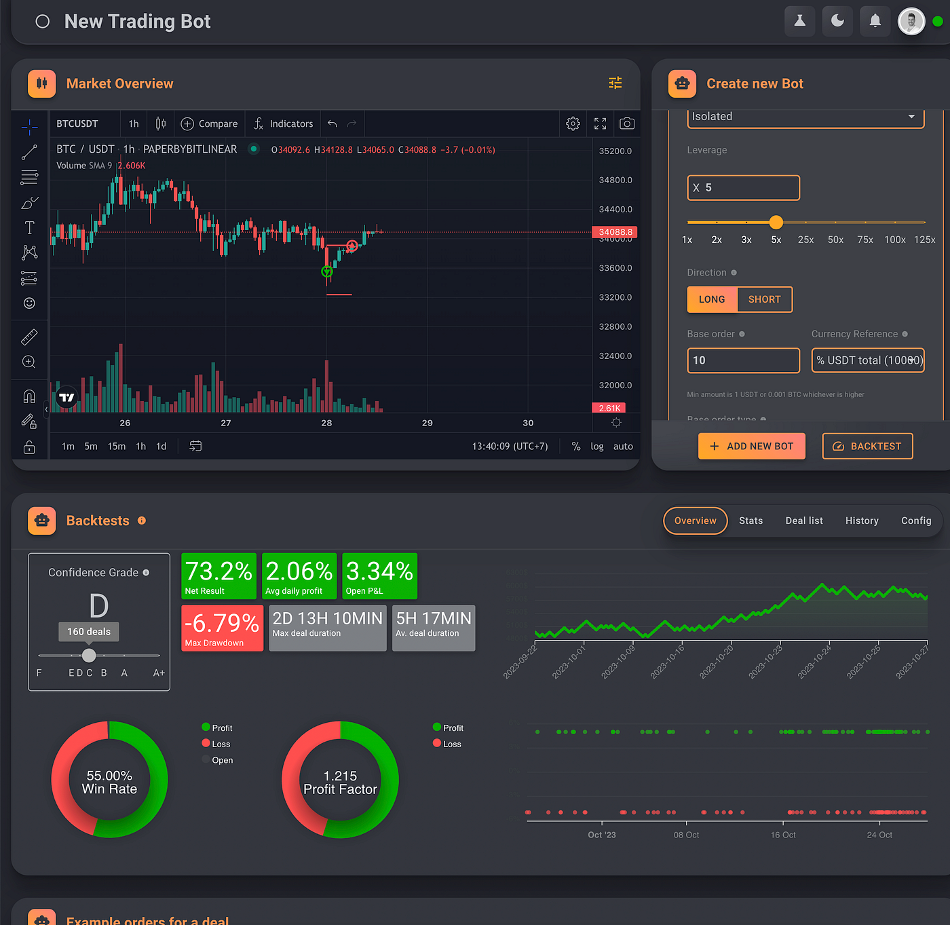Show Confidence Grade info tooltip
Image resolution: width=950 pixels, height=925 pixels.
(146, 573)
